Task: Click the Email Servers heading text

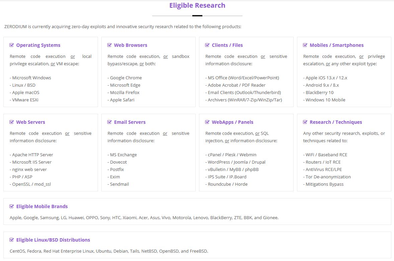Action: point(130,122)
